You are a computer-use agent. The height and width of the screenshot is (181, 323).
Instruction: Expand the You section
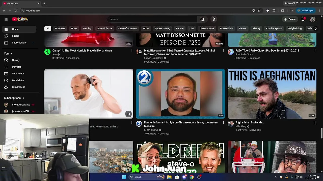tap(8, 54)
